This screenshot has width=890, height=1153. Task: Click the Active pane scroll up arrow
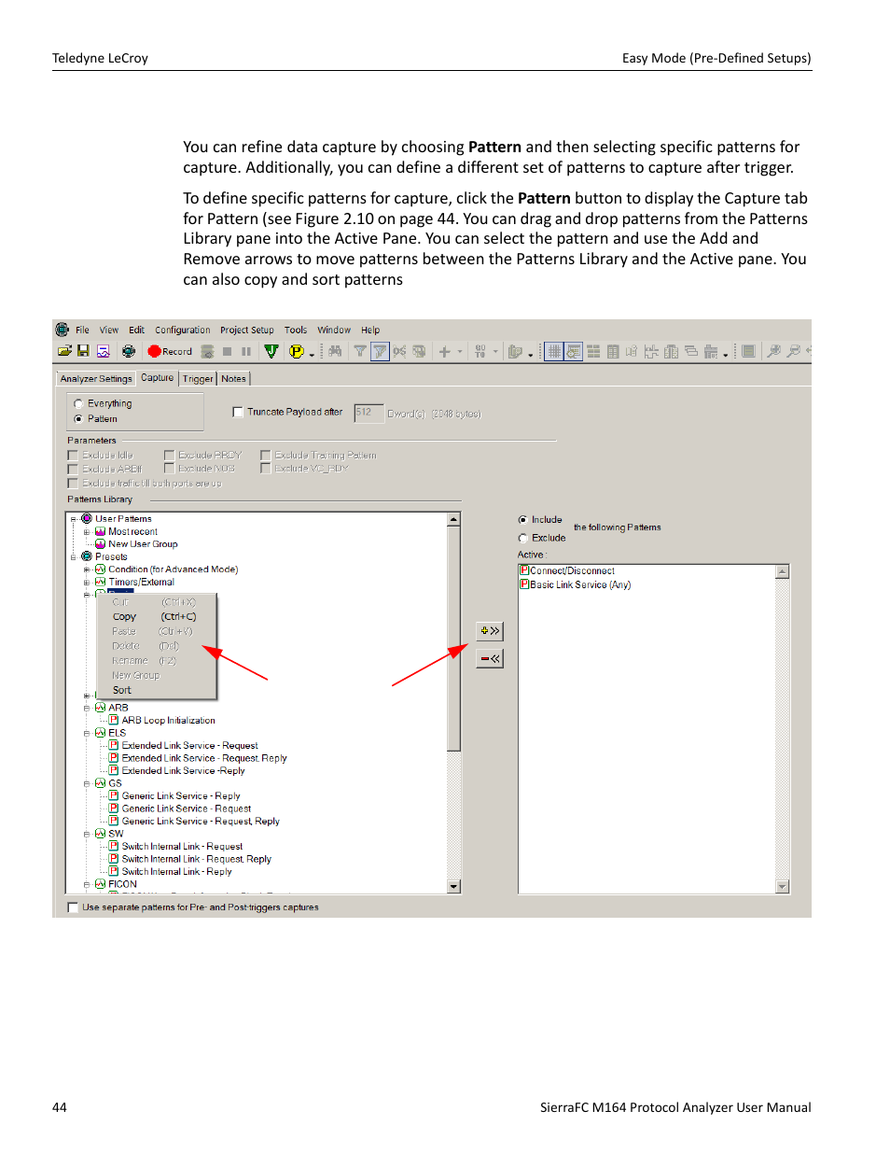[783, 571]
